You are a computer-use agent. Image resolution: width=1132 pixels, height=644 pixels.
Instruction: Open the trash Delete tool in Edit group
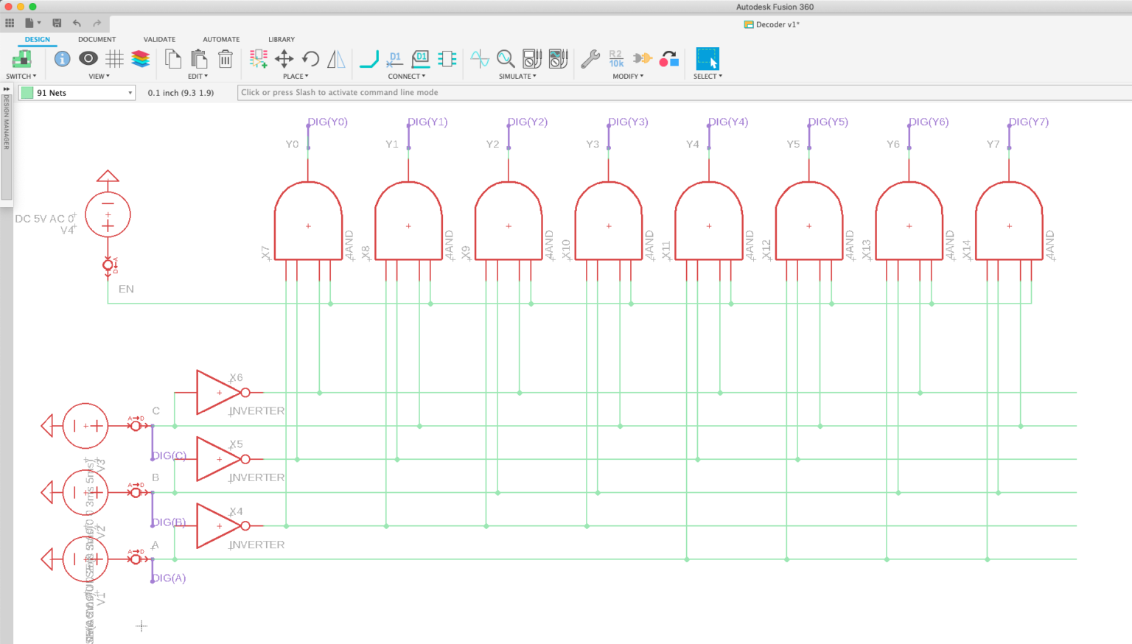point(225,59)
